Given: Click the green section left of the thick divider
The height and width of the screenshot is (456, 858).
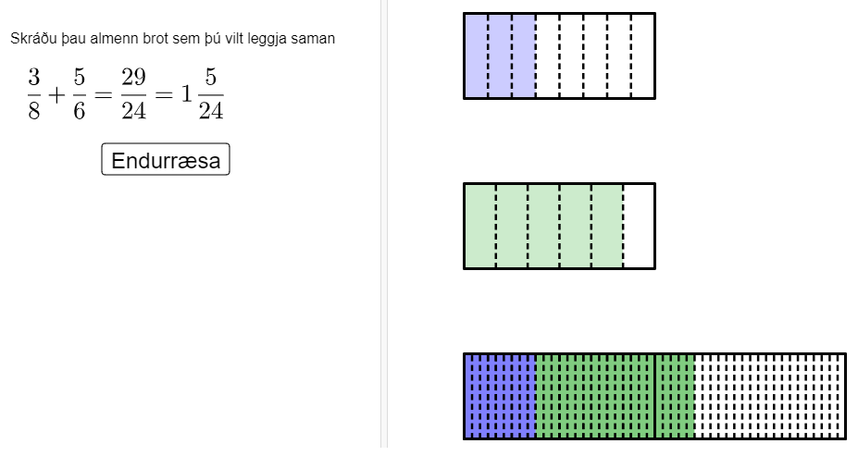Looking at the screenshot, I should [x=595, y=397].
